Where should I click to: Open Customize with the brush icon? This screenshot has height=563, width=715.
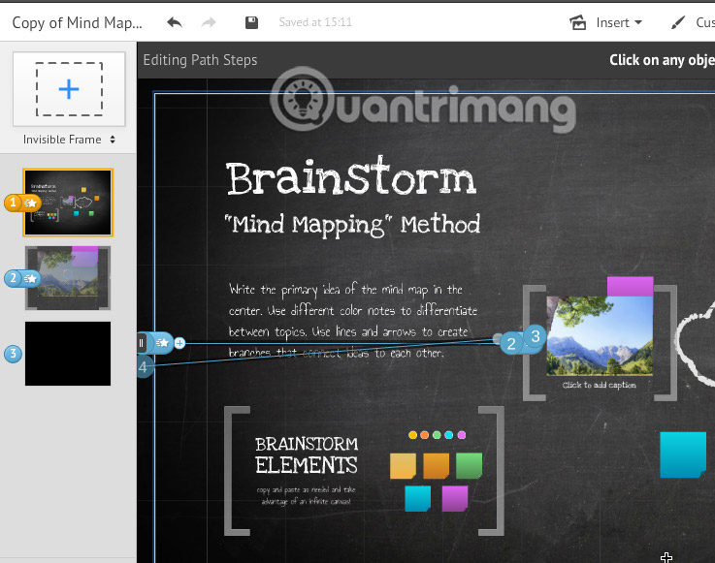click(x=678, y=22)
